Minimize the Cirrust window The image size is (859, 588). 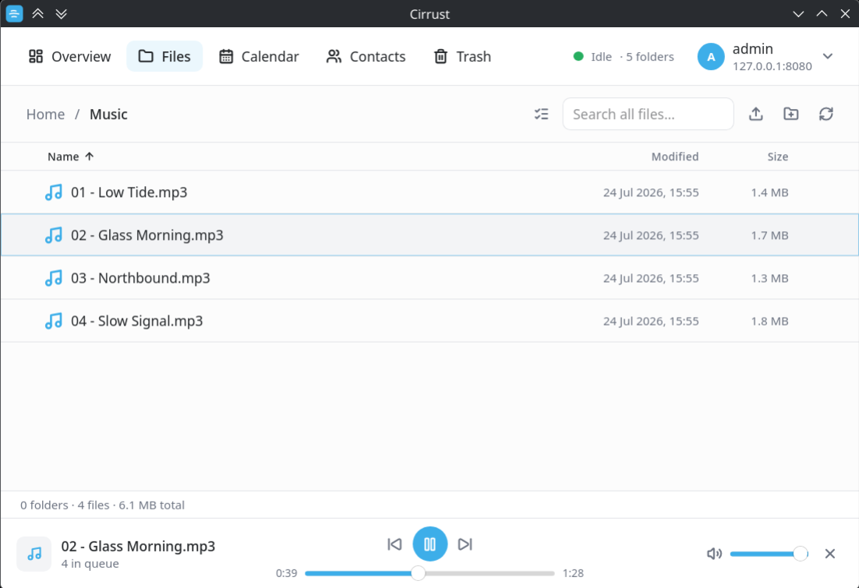[x=798, y=14]
